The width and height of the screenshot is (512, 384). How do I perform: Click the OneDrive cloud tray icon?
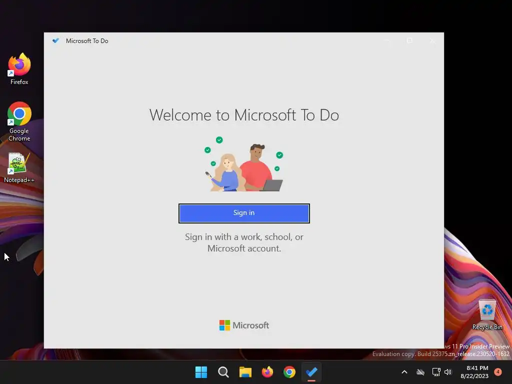coord(420,372)
